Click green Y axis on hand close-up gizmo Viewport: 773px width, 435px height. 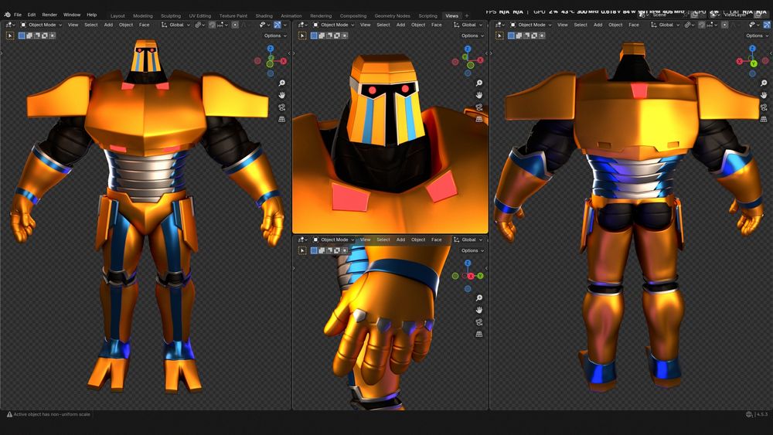(480, 276)
